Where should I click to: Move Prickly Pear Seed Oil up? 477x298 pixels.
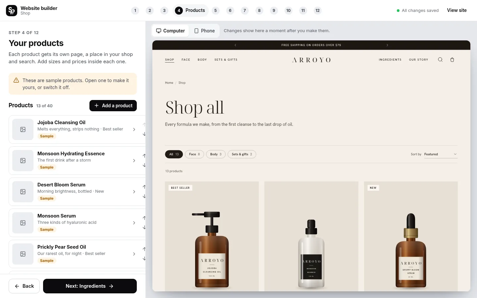(144, 249)
